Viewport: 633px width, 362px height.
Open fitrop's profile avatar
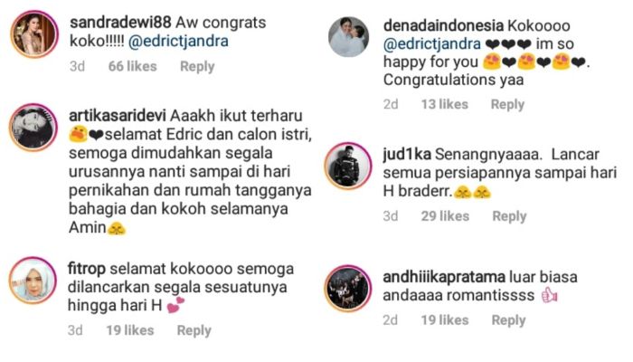click(x=33, y=281)
